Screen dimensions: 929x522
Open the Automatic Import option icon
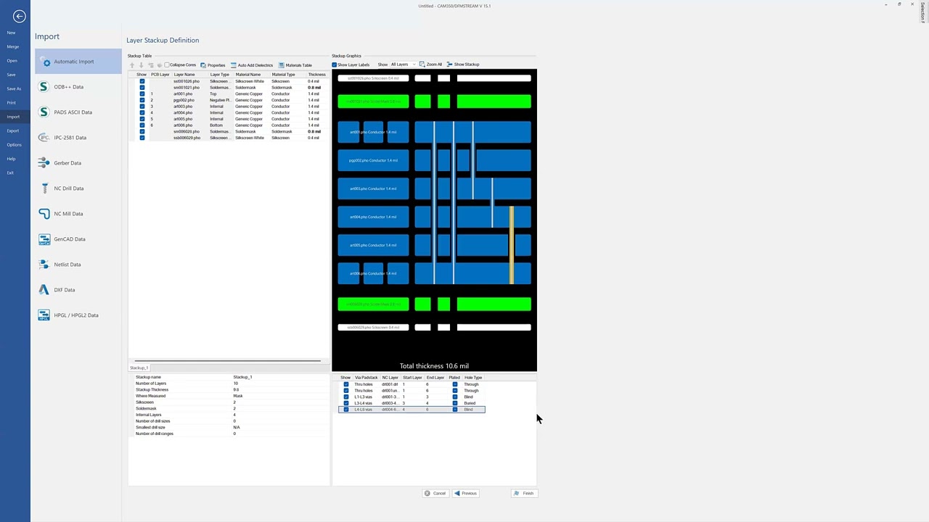(46, 62)
